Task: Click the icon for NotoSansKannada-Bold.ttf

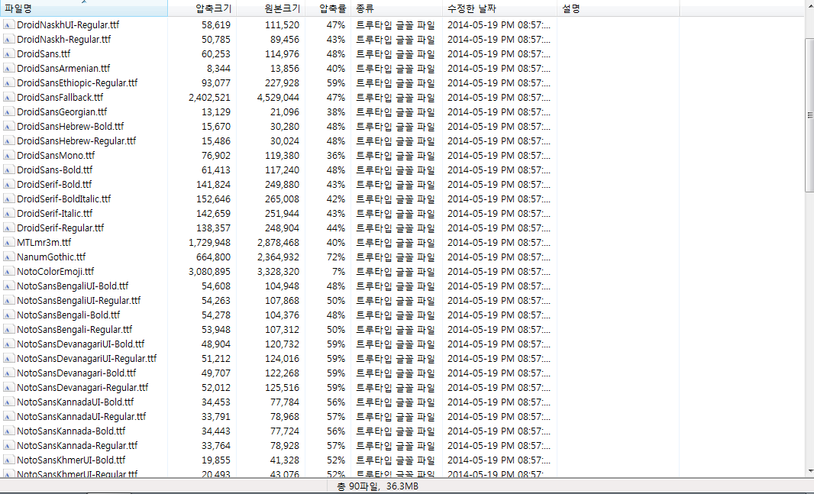Action: (x=8, y=431)
